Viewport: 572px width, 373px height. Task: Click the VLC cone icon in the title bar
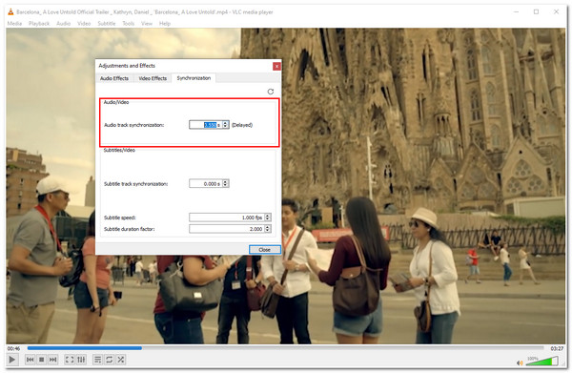[x=10, y=12]
